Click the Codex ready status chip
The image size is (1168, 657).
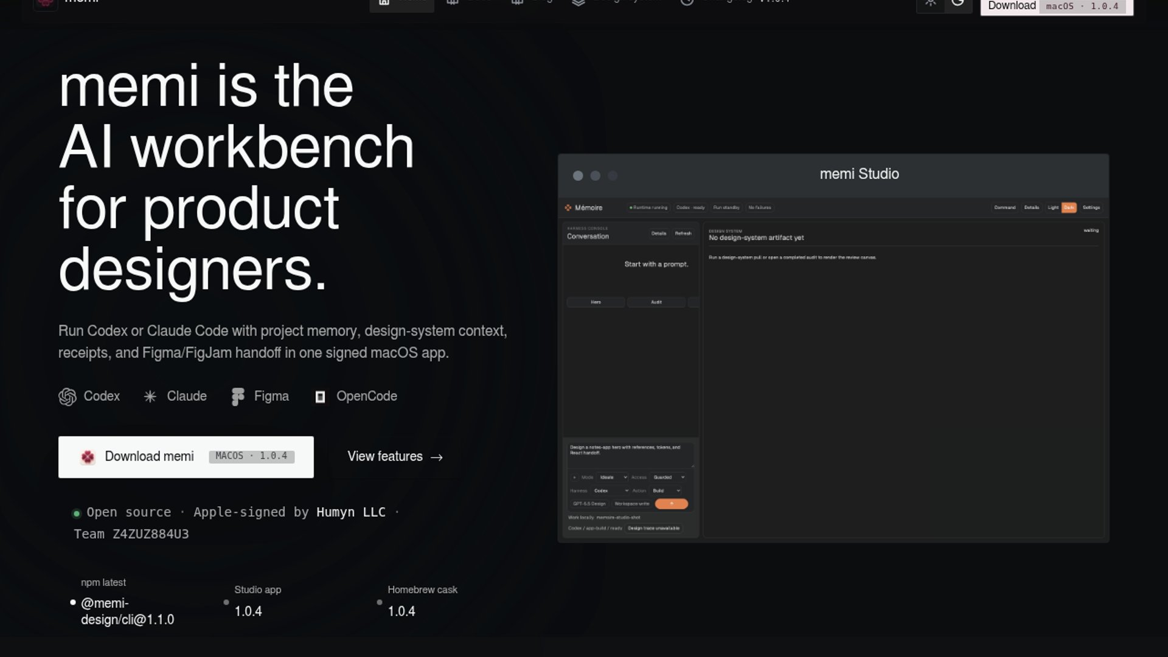point(690,207)
